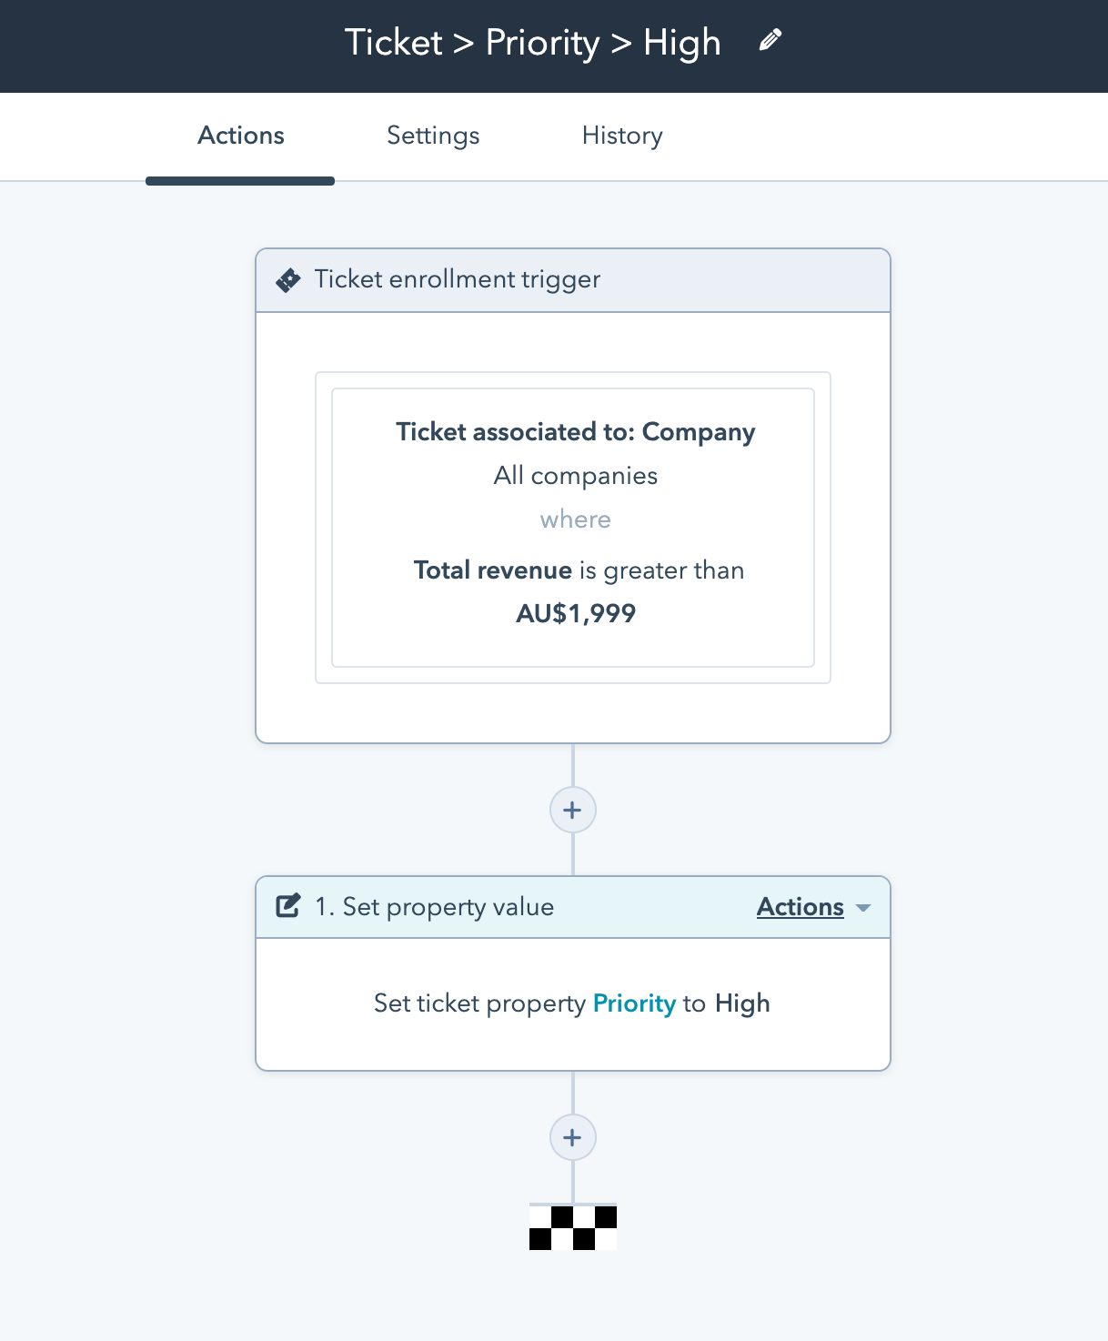Click the checkered flag end marker
Screen dimensions: 1108x1341
[572, 1227]
